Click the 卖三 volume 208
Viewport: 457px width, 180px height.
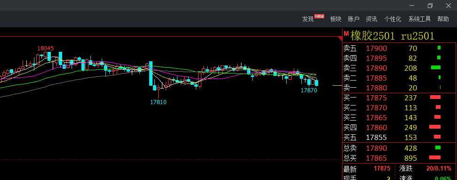[411, 68]
